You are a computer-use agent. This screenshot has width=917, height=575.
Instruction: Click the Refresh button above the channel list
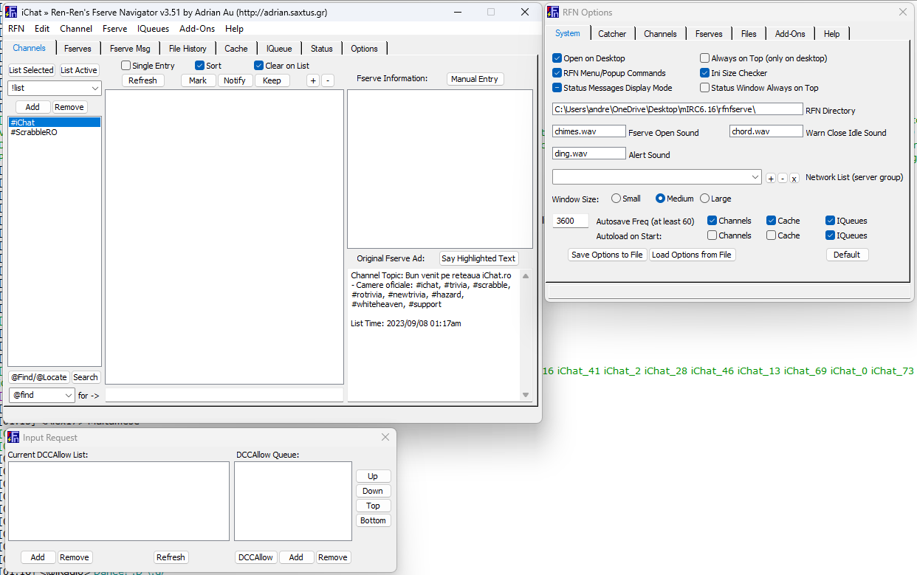[x=142, y=80]
